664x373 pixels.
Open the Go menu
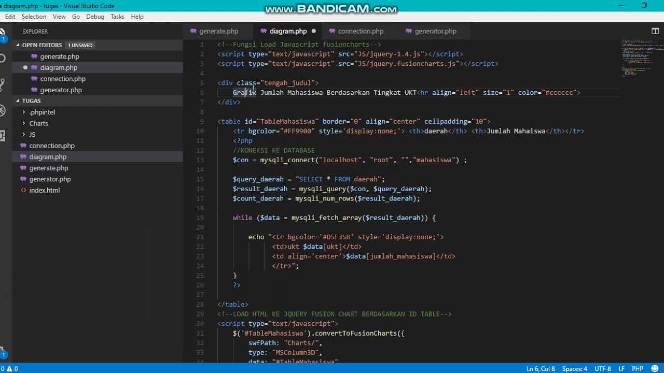76,17
